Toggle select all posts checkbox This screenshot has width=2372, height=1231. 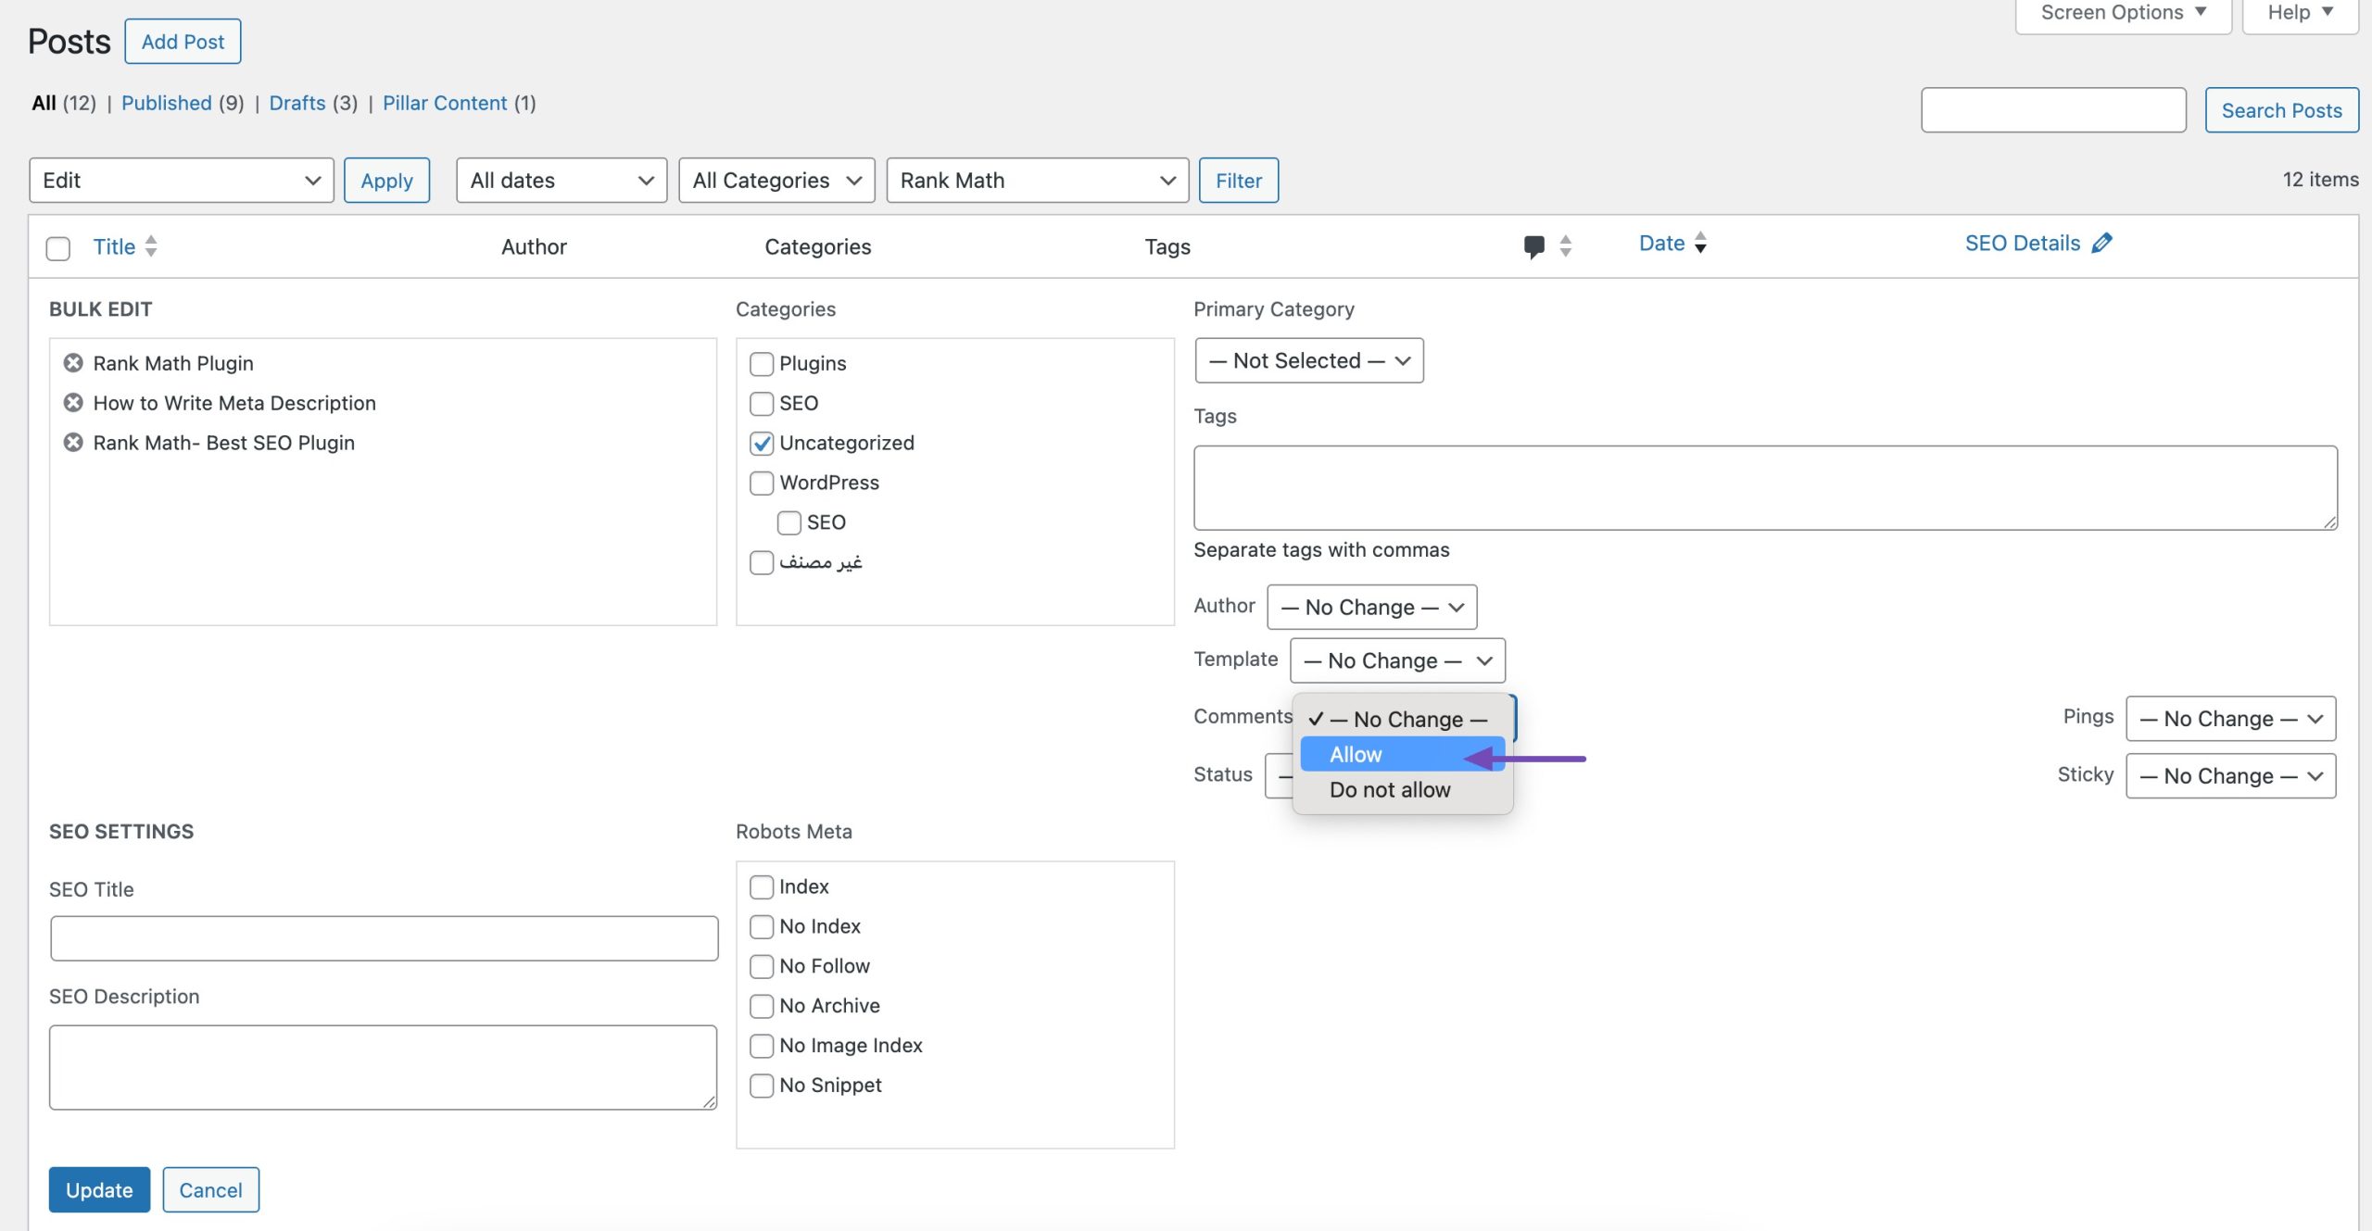(58, 248)
